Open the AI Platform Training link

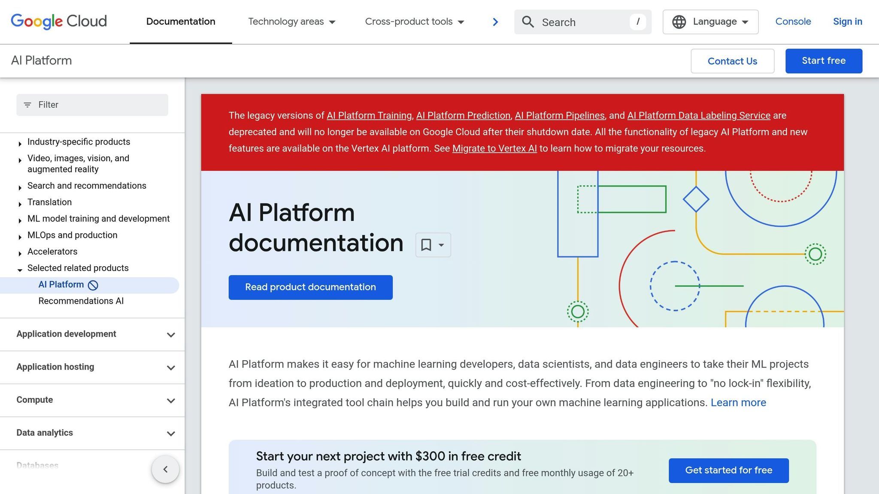(369, 116)
